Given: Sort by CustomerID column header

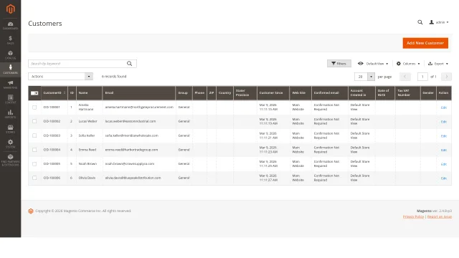Looking at the screenshot, I should click(55, 93).
